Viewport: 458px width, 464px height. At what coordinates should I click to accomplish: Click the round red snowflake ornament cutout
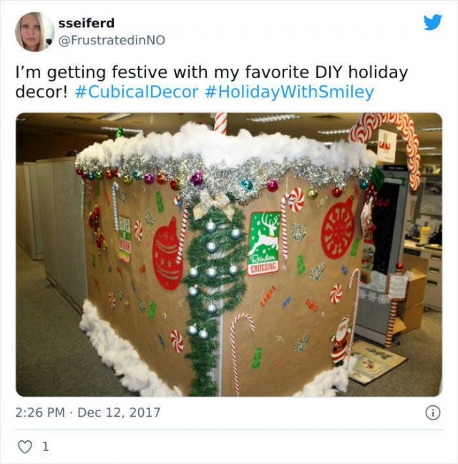(x=338, y=228)
